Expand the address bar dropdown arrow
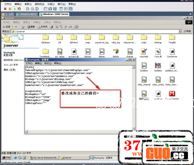This screenshot has height=165, width=194. [x=180, y=31]
